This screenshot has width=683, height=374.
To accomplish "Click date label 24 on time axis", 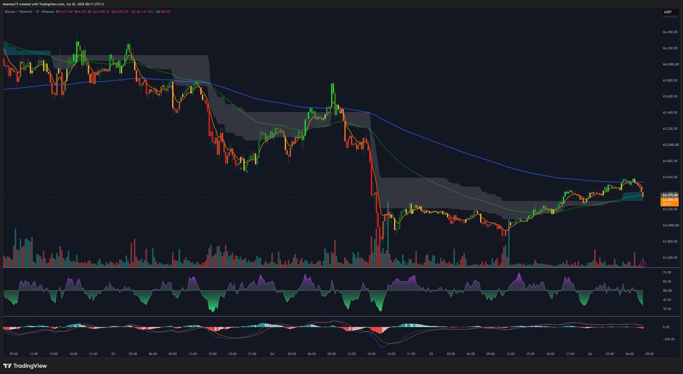I will 272,354.
